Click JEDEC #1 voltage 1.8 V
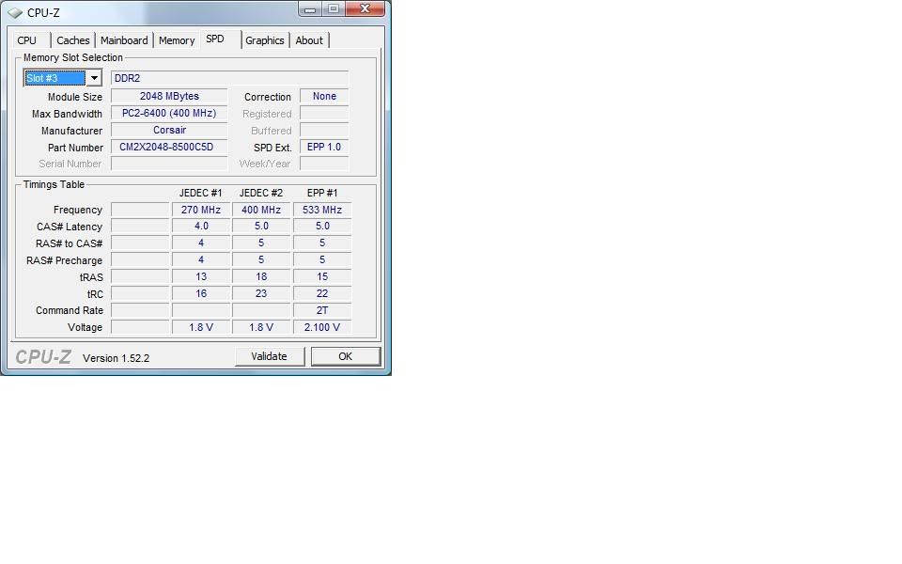This screenshot has height=564, width=902. coord(201,327)
